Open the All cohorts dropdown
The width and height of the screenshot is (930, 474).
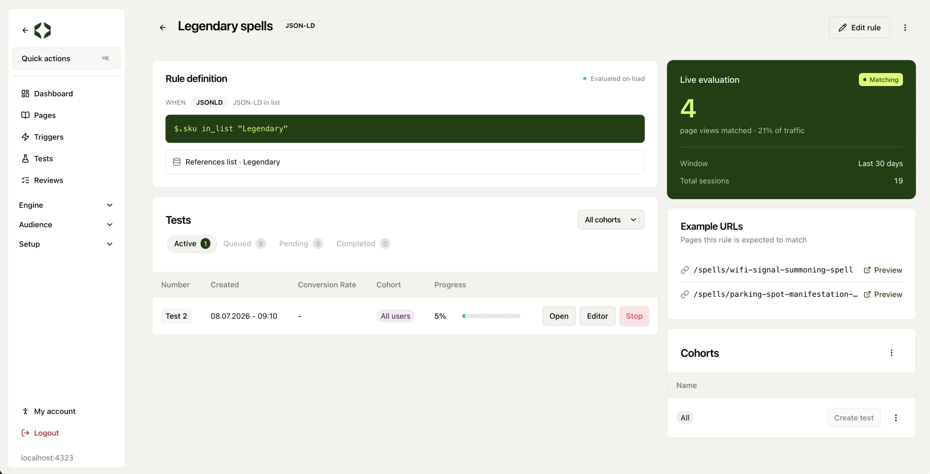point(611,220)
